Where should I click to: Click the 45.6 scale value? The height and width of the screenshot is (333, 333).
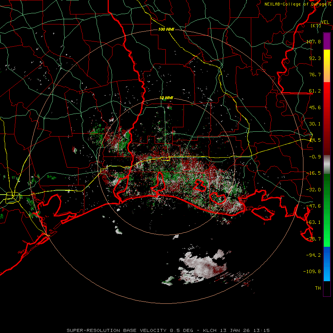[x=315, y=107]
